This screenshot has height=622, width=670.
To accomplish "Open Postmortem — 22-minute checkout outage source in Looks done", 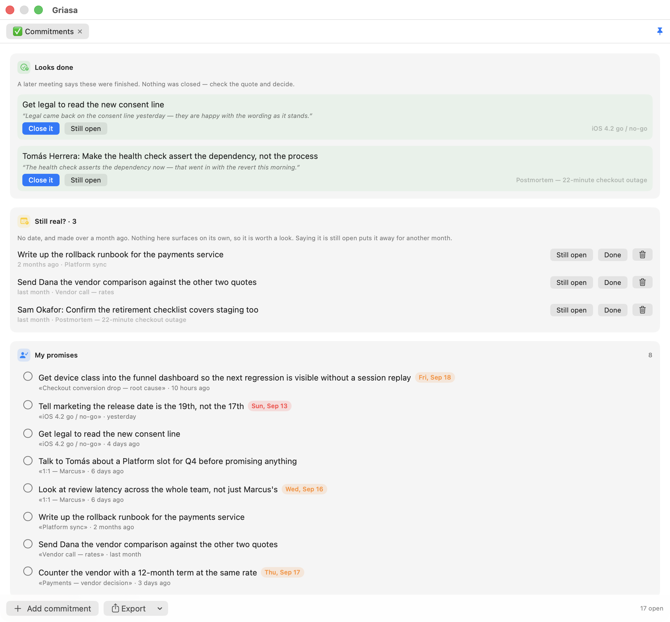I will pos(582,180).
